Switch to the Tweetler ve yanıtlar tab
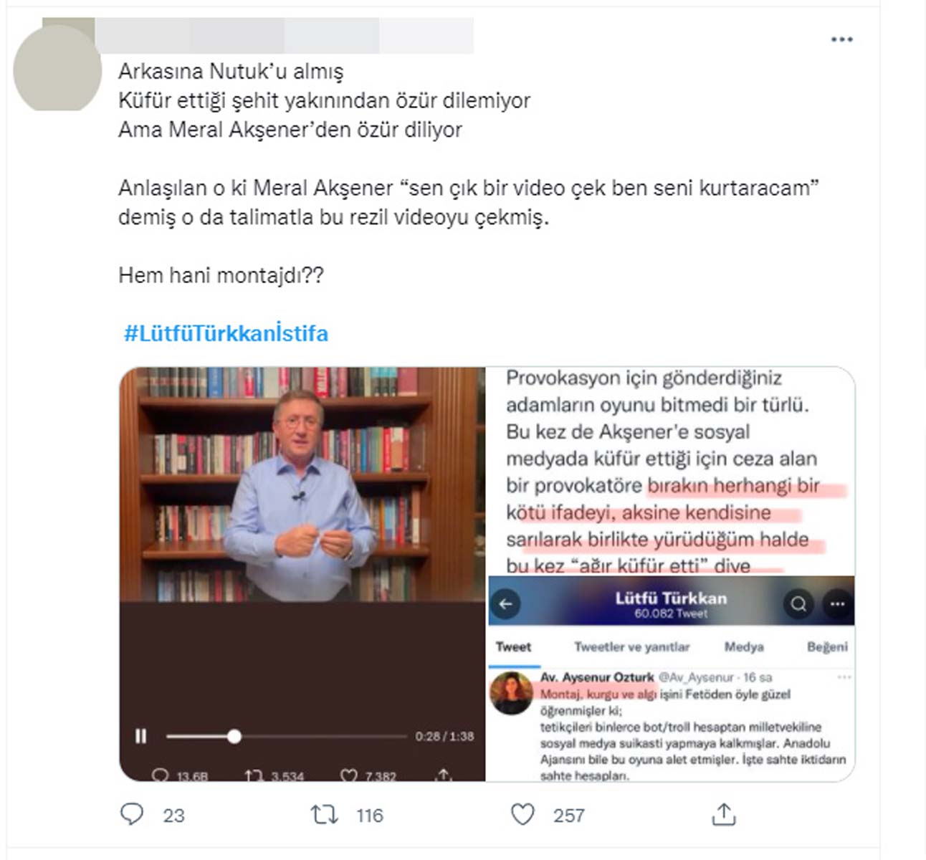This screenshot has height=860, width=926. 631,647
